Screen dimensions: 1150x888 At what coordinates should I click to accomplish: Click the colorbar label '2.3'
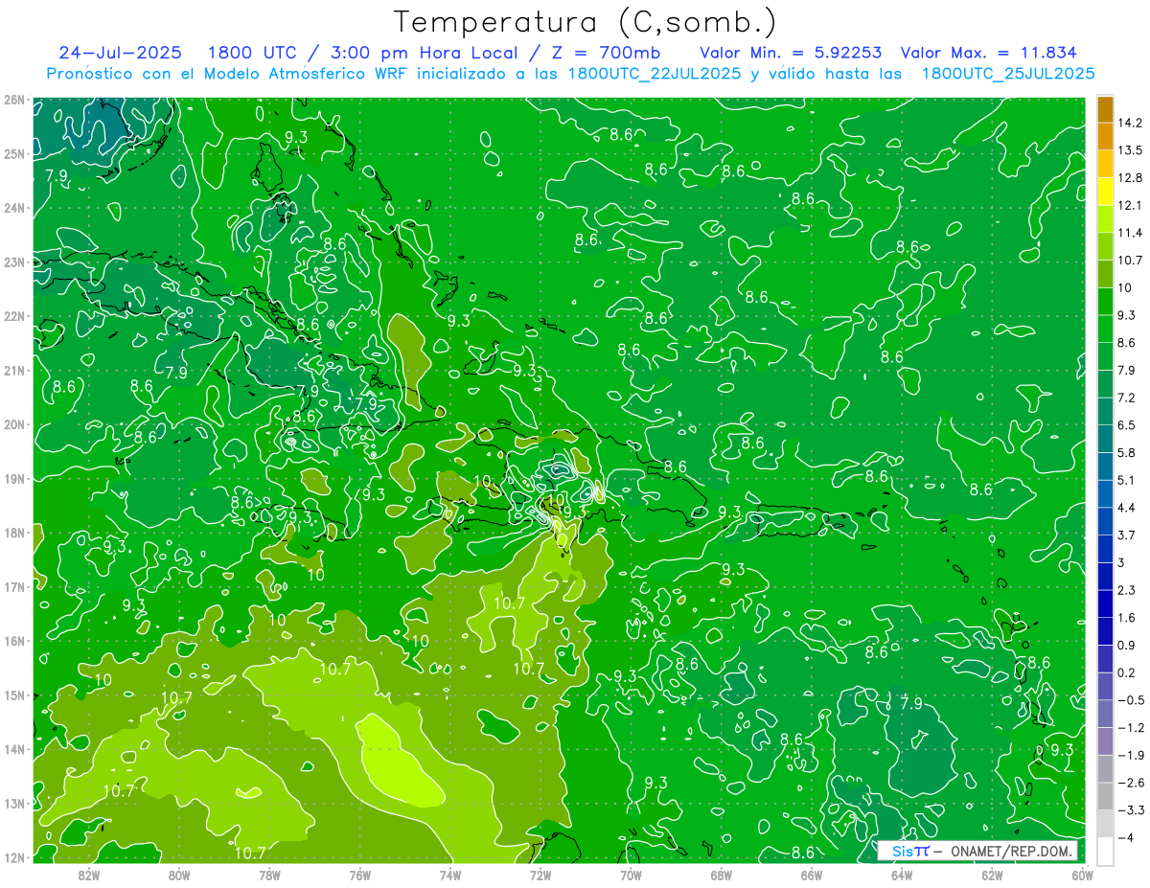point(1128,590)
